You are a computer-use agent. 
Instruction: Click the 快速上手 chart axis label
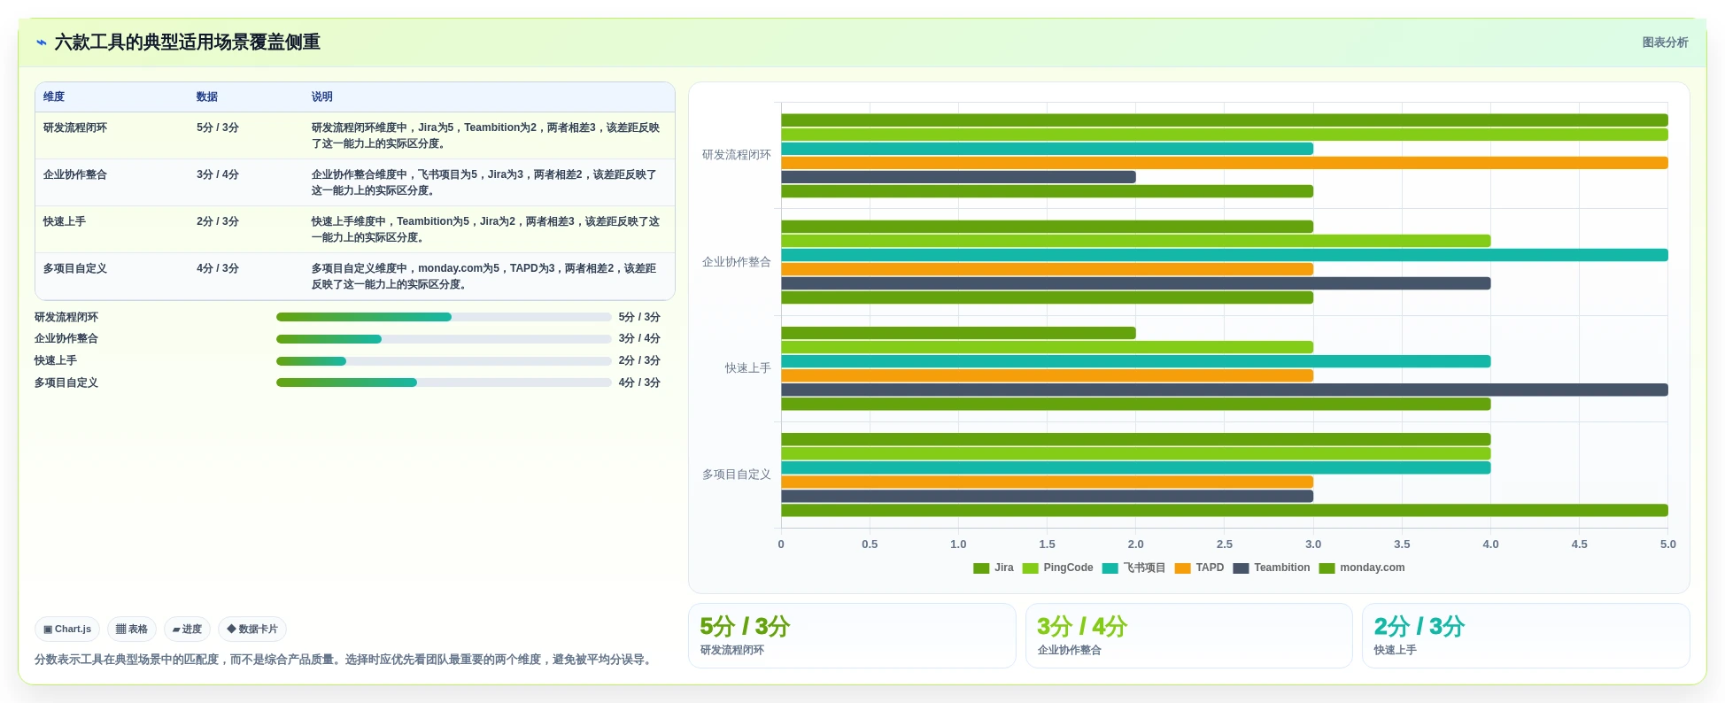[748, 368]
